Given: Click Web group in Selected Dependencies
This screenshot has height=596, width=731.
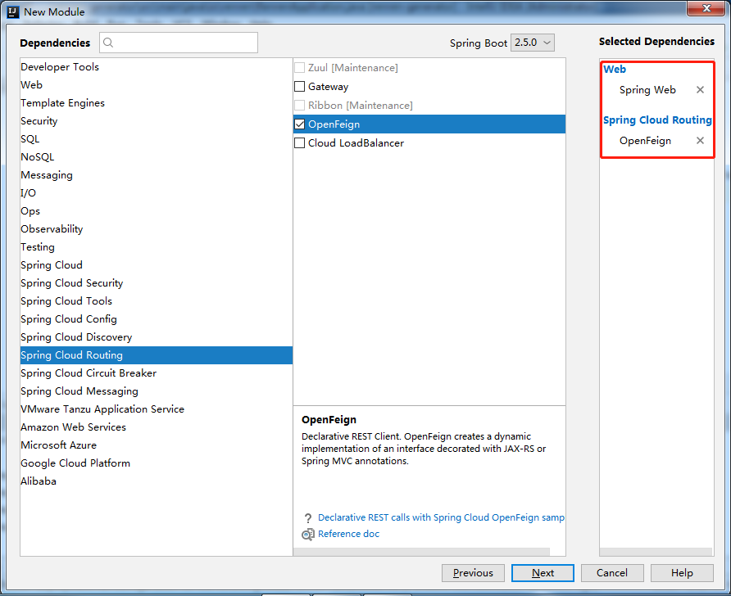Looking at the screenshot, I should pyautogui.click(x=615, y=70).
